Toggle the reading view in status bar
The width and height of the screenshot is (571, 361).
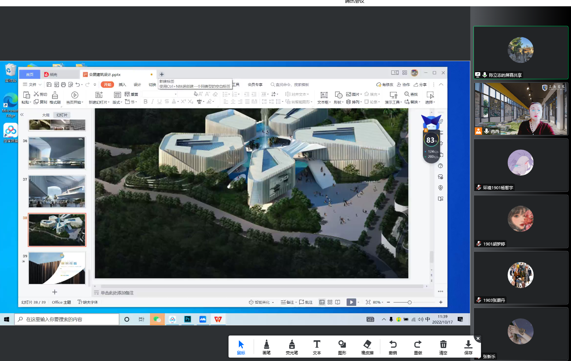click(x=338, y=302)
